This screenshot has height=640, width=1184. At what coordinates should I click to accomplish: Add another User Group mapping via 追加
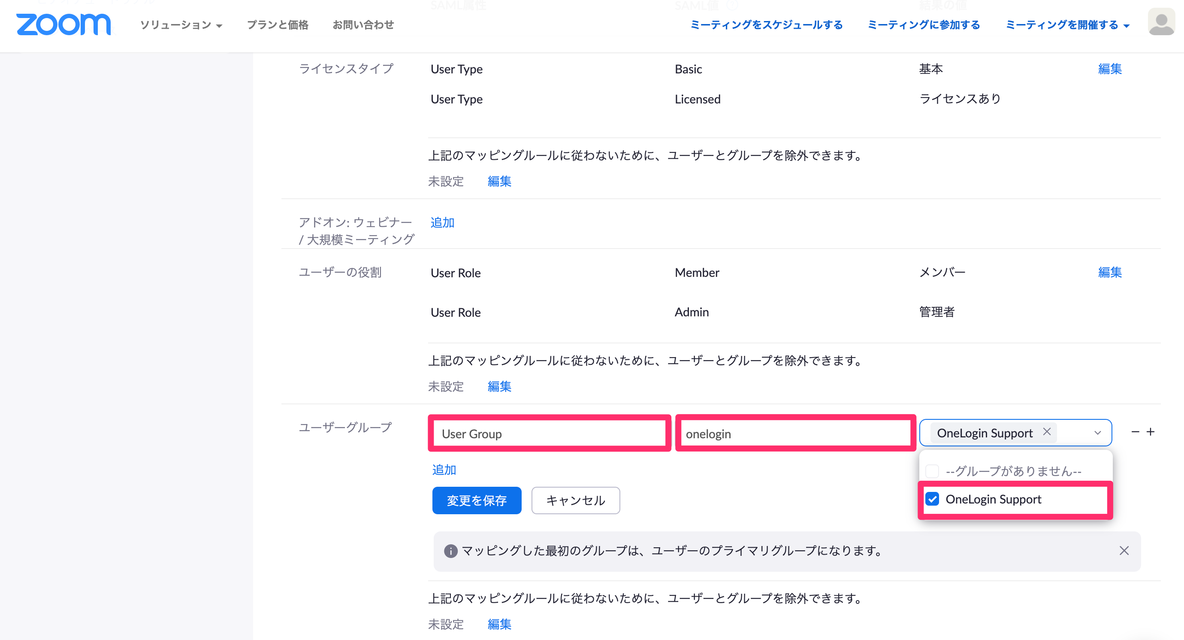(444, 470)
